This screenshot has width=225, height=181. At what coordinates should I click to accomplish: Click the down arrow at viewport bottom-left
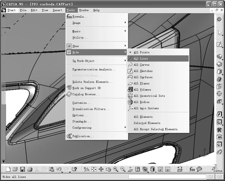(x=4, y=162)
